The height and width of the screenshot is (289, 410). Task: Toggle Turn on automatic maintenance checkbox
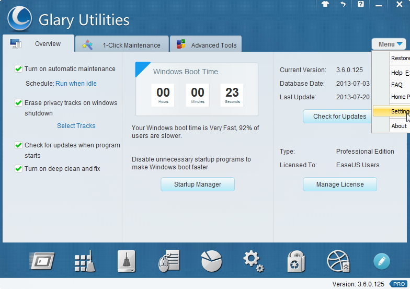point(18,69)
